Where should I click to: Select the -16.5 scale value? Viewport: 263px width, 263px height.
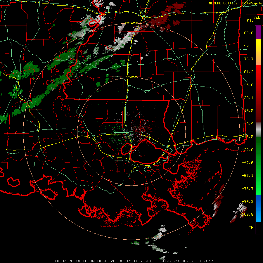[x=248, y=137]
